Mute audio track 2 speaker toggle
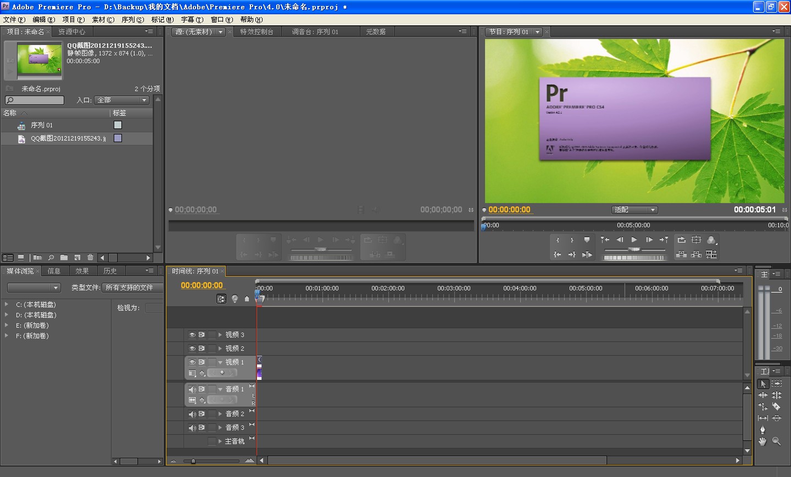 [192, 414]
